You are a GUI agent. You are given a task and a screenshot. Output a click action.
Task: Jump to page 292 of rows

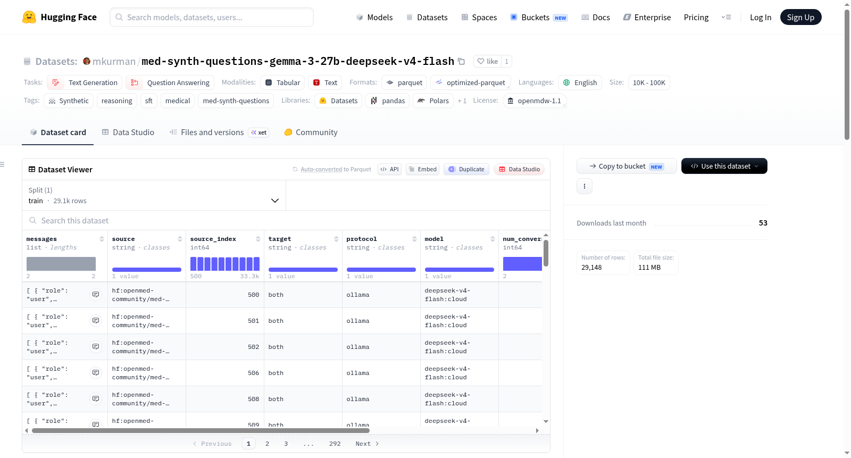[335, 444]
